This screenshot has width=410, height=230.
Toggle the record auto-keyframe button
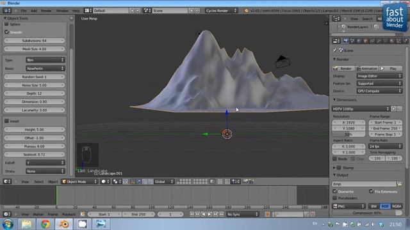[x=267, y=215]
